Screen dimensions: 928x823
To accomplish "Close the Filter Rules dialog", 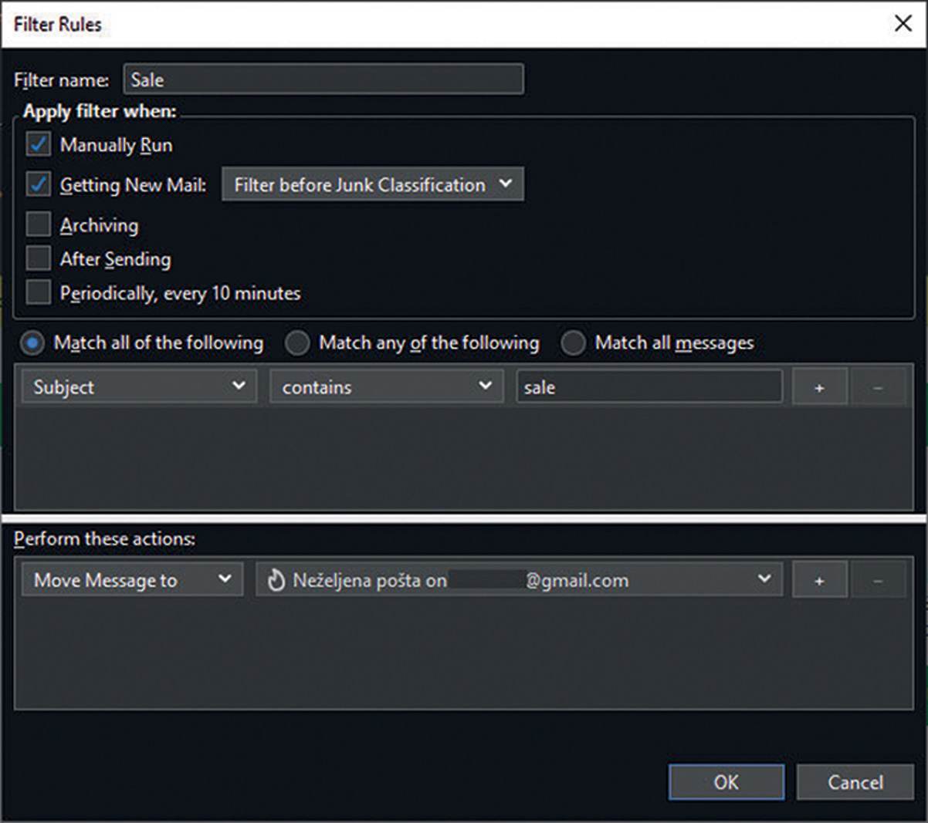I will 903,24.
